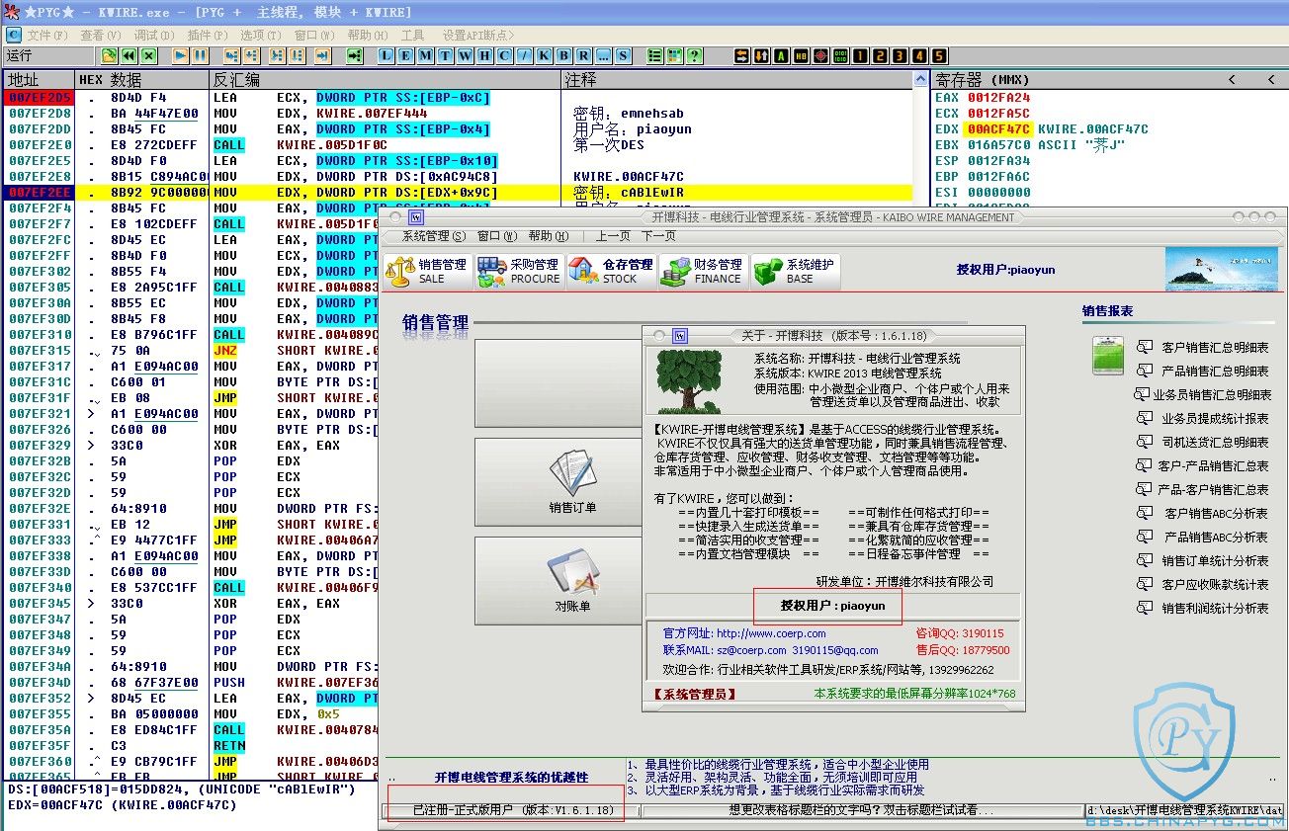Open the Log window via the L button
The height and width of the screenshot is (831, 1289).
[x=386, y=55]
